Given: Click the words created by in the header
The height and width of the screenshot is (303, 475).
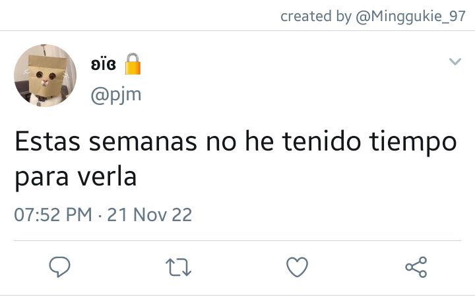Looking at the screenshot, I should [316, 16].
